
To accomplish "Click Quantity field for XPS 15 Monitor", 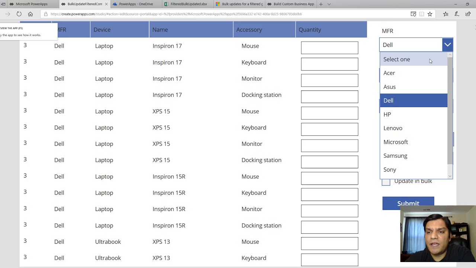I will click(x=329, y=146).
